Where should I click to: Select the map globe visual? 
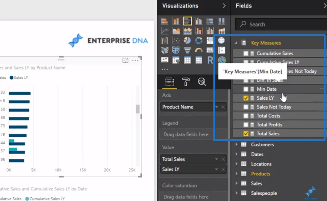[x=221, y=40]
